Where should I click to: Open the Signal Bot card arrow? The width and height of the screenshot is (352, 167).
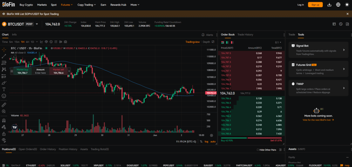pyautogui.click(x=344, y=50)
